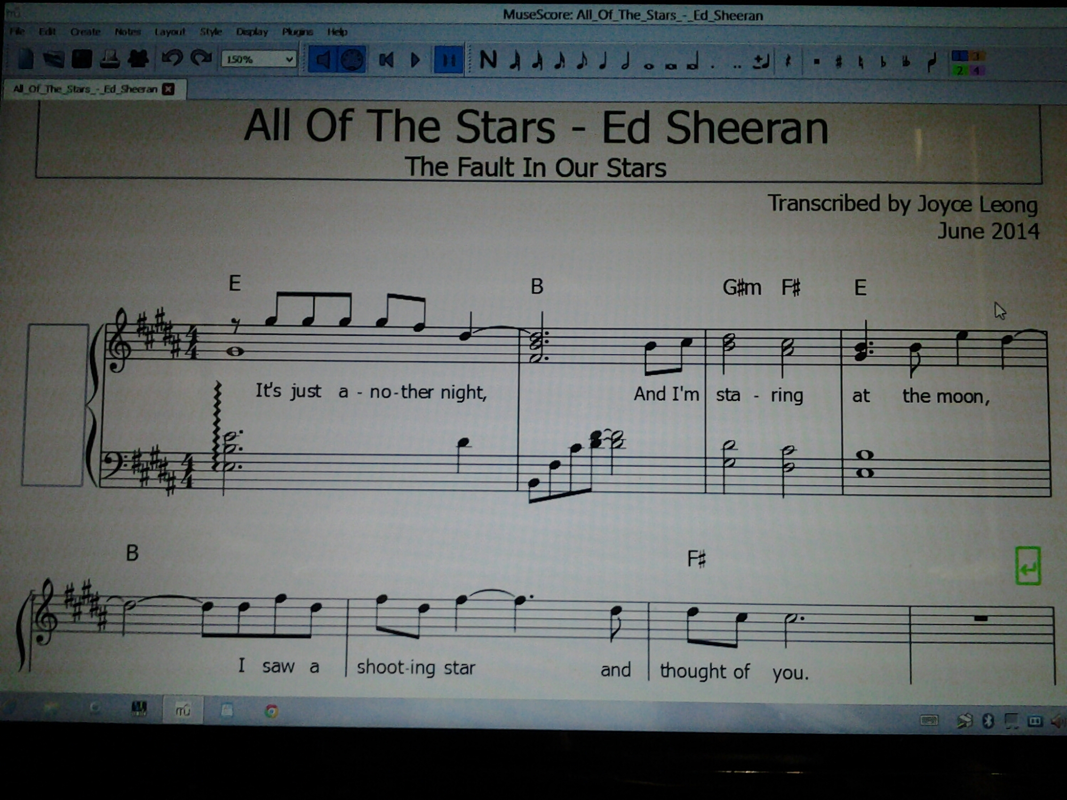
Task: Rewind playback to start
Action: tap(386, 60)
